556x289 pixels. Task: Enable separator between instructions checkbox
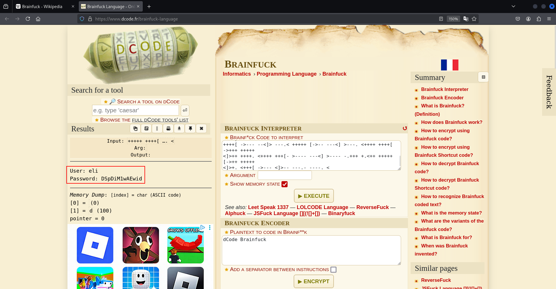(x=333, y=270)
